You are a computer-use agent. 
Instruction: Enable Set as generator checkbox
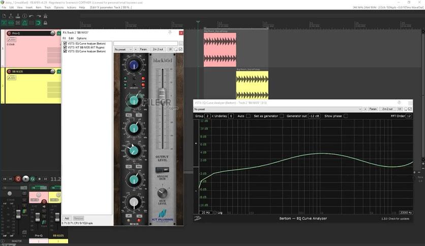coord(282,116)
